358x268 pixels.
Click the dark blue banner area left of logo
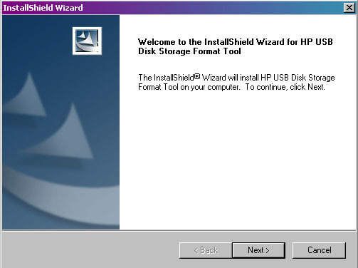(36, 41)
